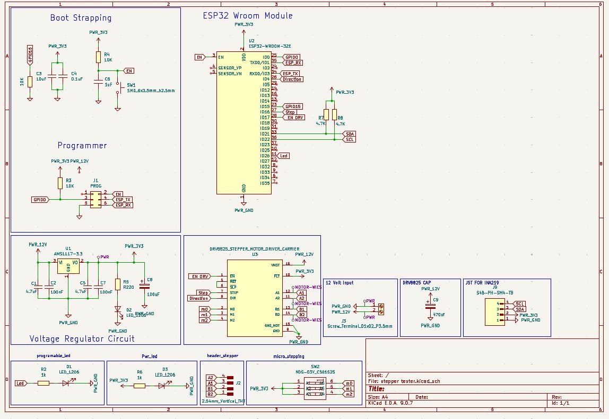Select capacitor C2 100nF symbol
The height and width of the screenshot is (419, 609).
click(x=49, y=287)
